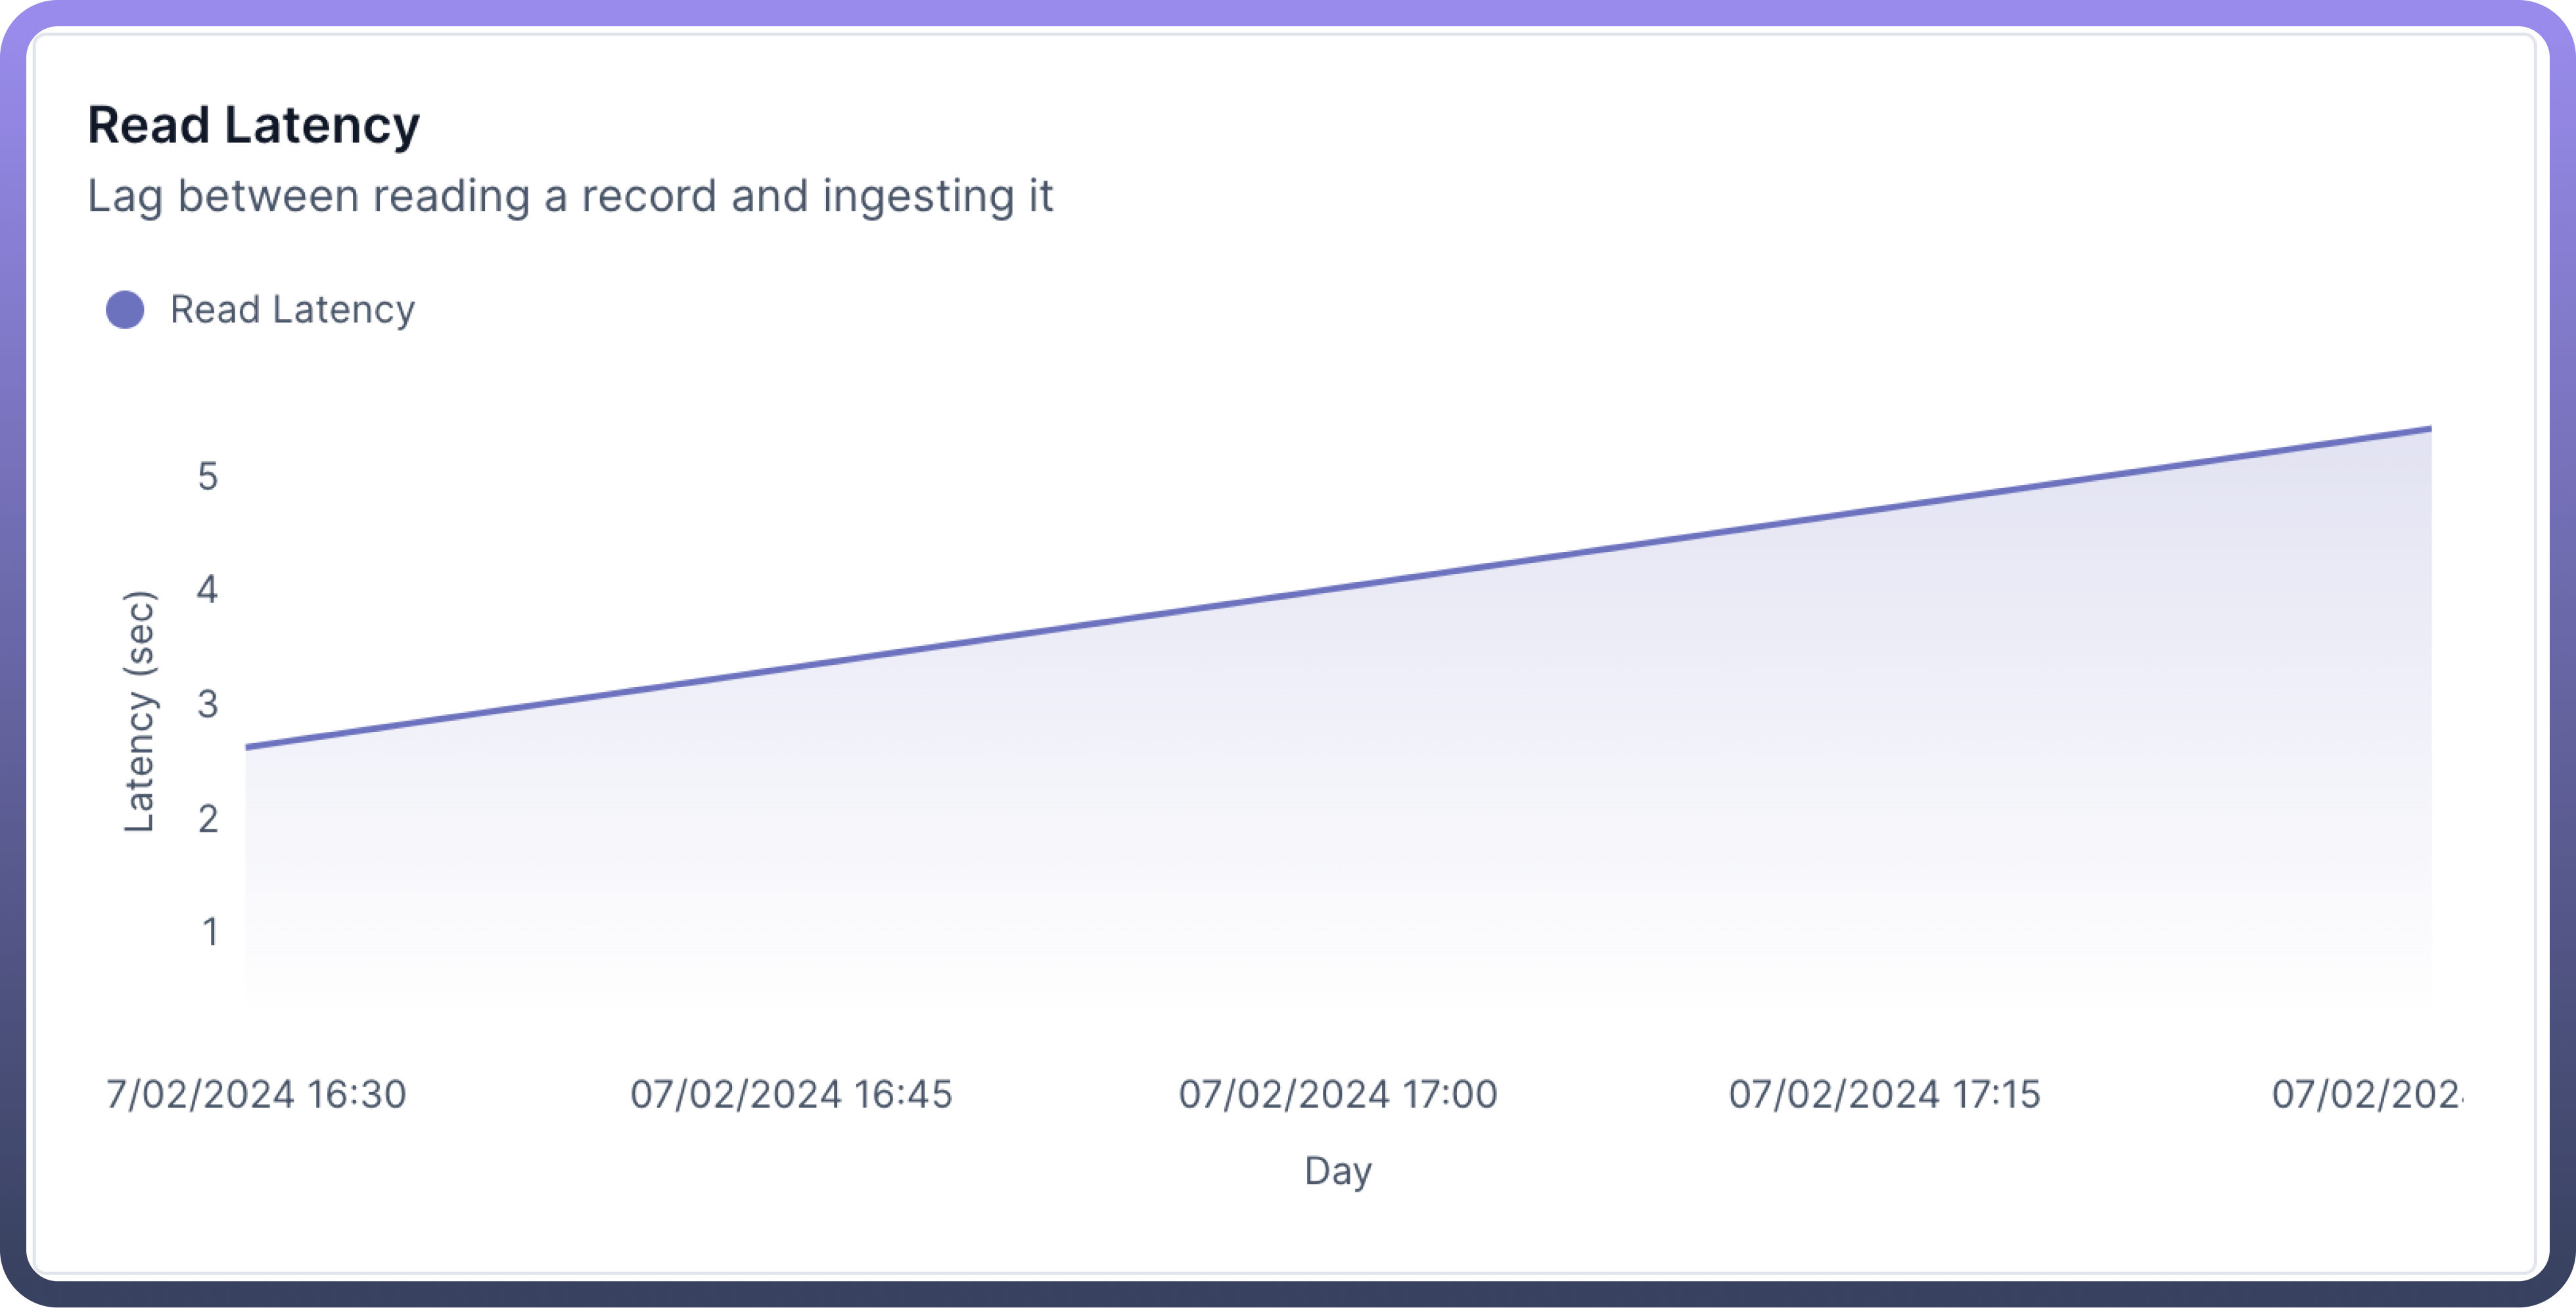Viewport: 2576px width, 1308px height.
Task: Click the y-axis tick label 3
Action: pos(208,705)
